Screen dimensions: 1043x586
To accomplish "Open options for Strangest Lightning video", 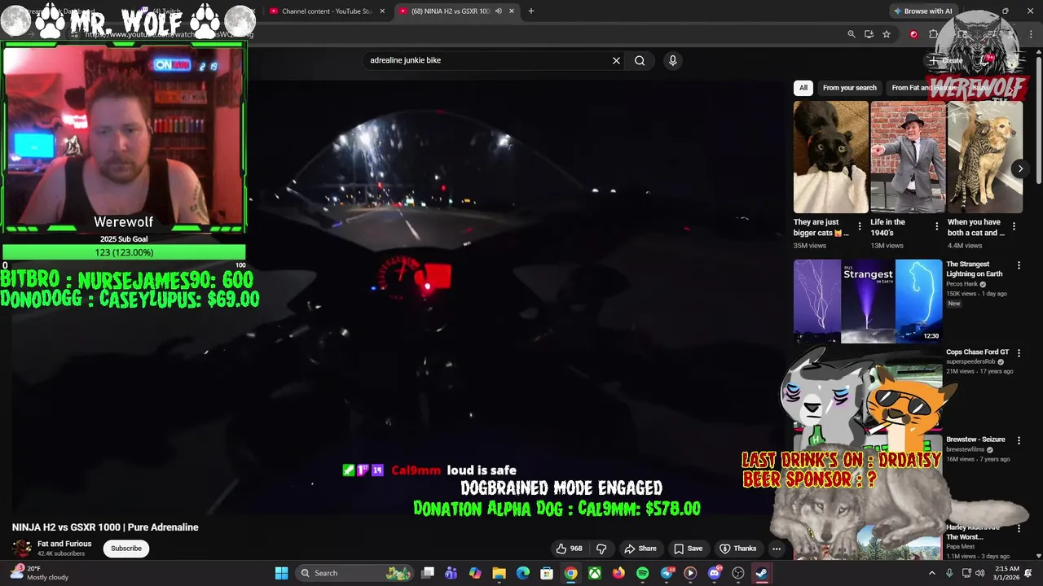I will click(1019, 265).
